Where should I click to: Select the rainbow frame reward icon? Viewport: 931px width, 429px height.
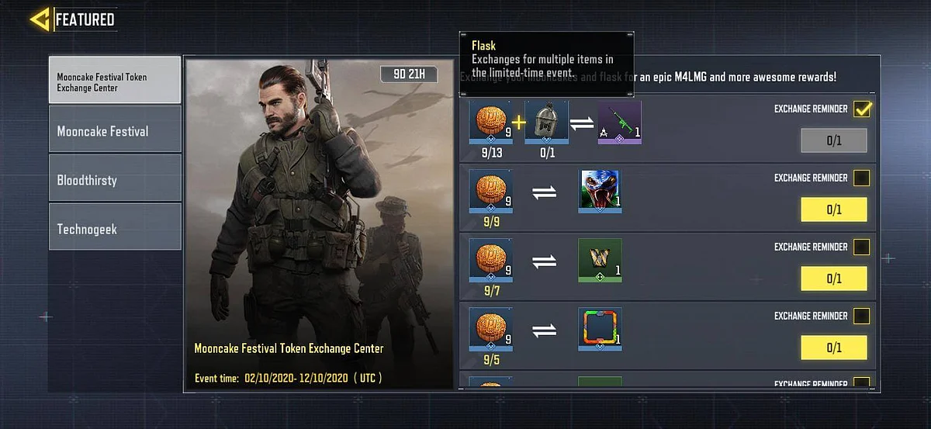600,329
